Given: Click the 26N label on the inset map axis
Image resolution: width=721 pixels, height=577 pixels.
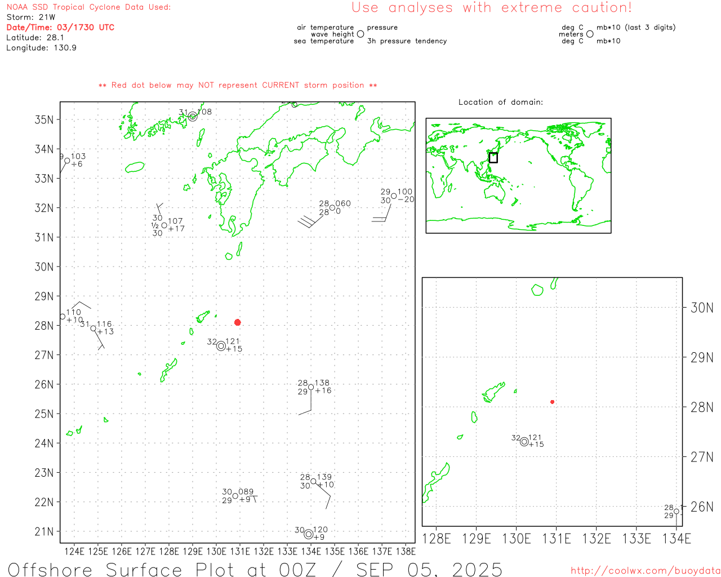Looking at the screenshot, I should coord(702,507).
